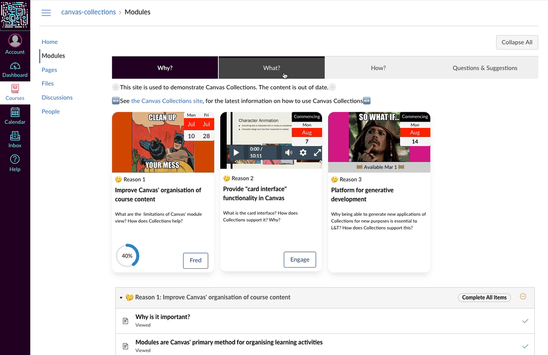Open the People course navigation link
Screen dimensions: 548x355
click(51, 111)
